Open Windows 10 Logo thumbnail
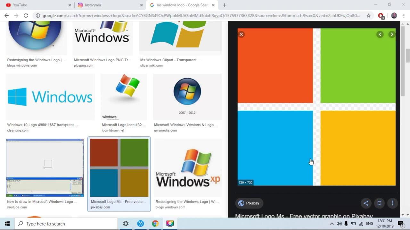This screenshot has height=230, width=410. coord(50,97)
